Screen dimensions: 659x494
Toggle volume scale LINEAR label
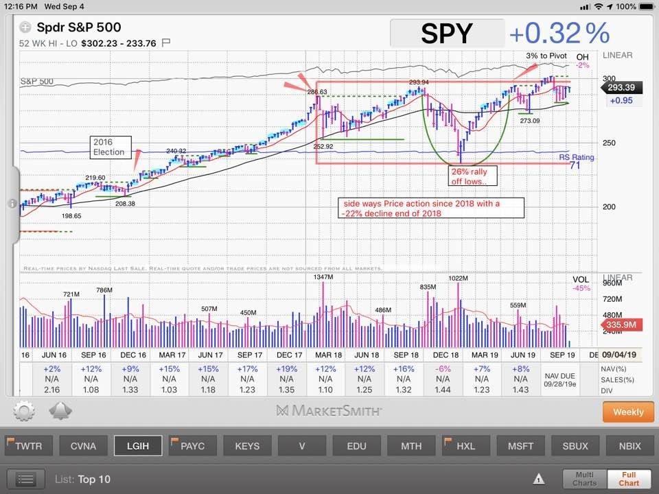tap(617, 278)
